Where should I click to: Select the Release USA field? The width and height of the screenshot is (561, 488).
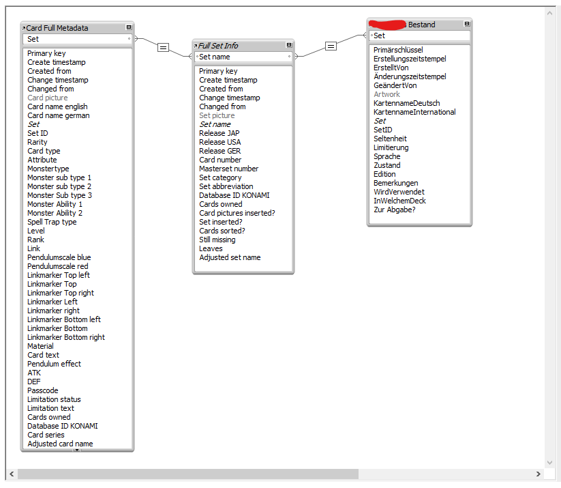[220, 142]
